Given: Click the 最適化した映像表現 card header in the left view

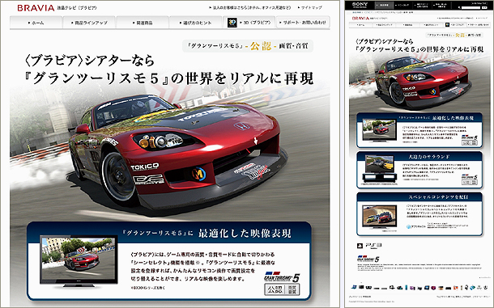Looking at the screenshot, I should click(x=169, y=233).
